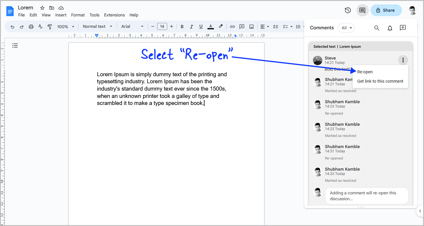Open the text color picker

click(x=210, y=26)
